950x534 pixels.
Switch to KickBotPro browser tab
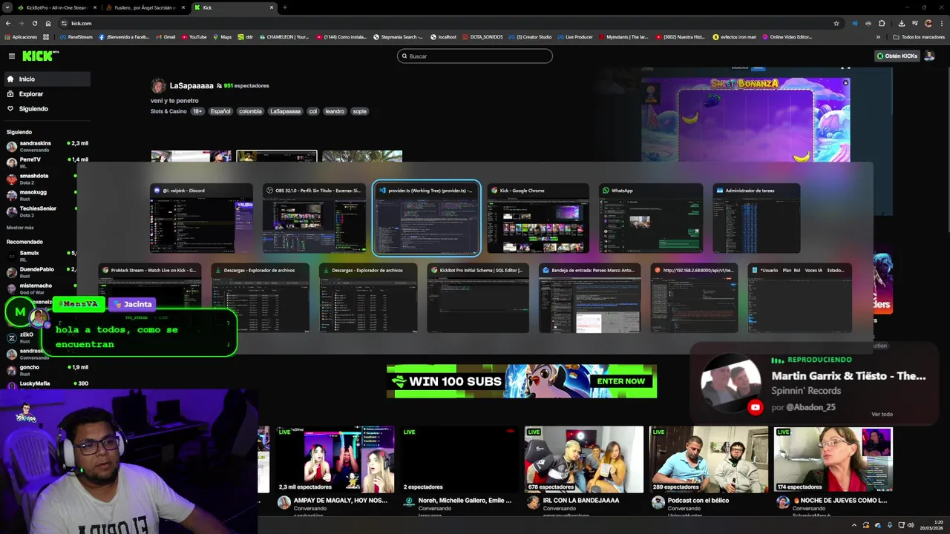58,7
